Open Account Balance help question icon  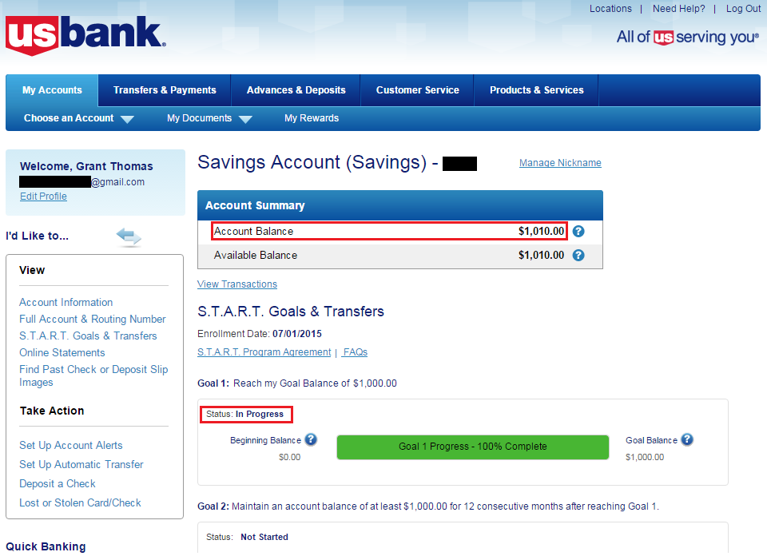pyautogui.click(x=578, y=232)
